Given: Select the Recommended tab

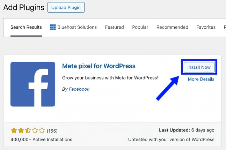Looking at the screenshot, I should click(172, 27).
